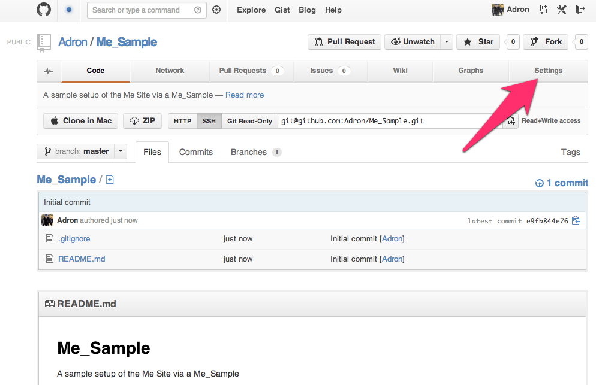
Task: Open the blue notifications dot indicator
Action: (69, 10)
